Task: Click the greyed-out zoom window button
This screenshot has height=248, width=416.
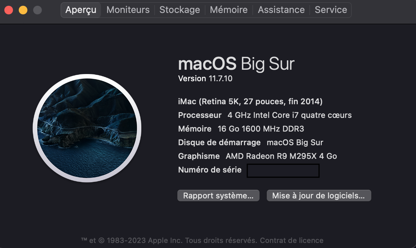Action: [x=37, y=10]
